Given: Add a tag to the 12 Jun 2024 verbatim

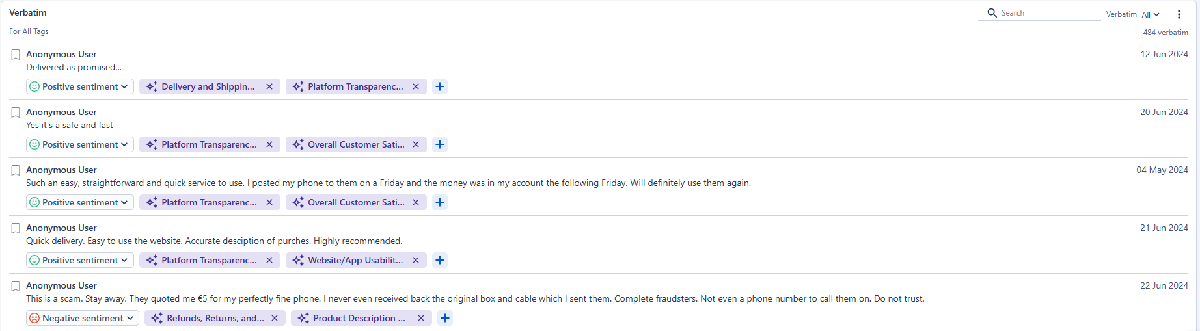Looking at the screenshot, I should point(440,86).
